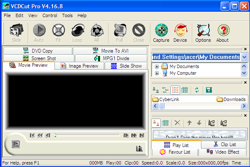This screenshot has width=250, height=167.
Task: Select the Image Preview tab
Action: [80, 66]
